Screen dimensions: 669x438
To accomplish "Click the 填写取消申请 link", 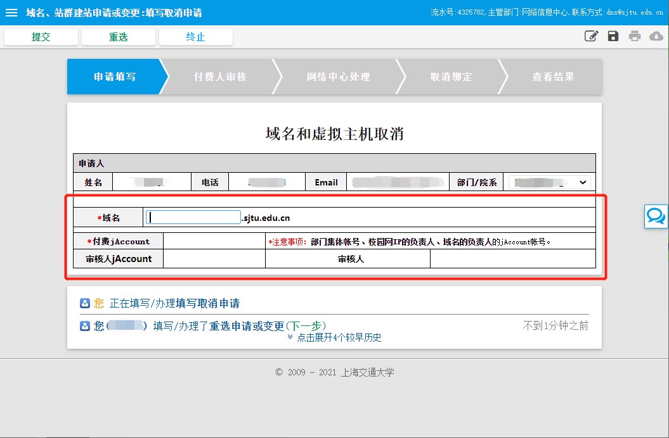I will coord(208,303).
